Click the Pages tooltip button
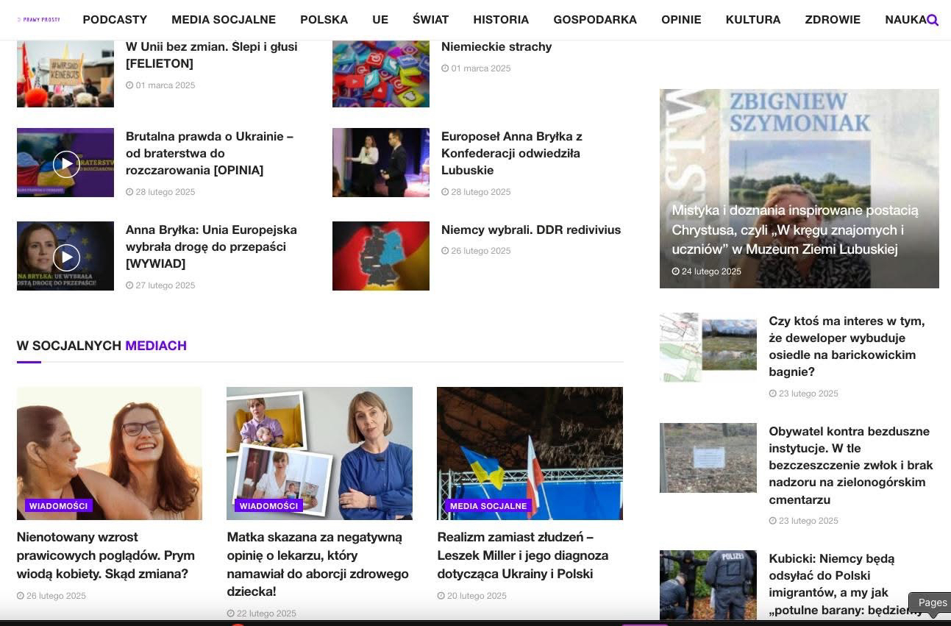951x626 pixels. click(932, 602)
